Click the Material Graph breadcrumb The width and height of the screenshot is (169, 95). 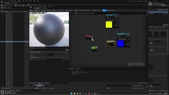(90, 13)
